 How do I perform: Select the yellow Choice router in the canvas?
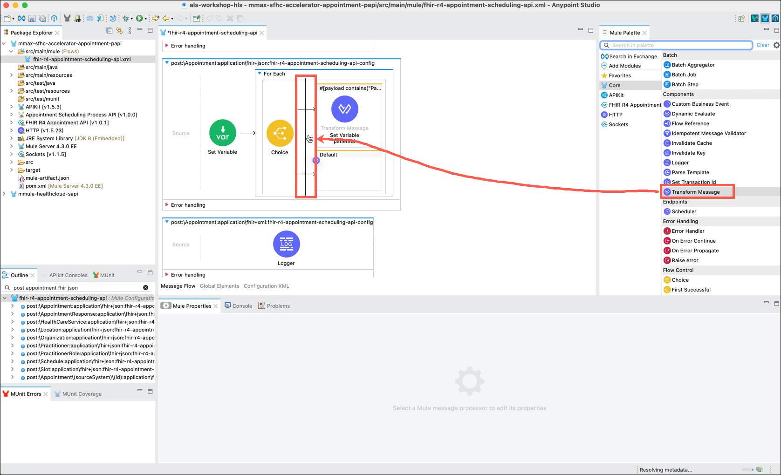point(280,134)
